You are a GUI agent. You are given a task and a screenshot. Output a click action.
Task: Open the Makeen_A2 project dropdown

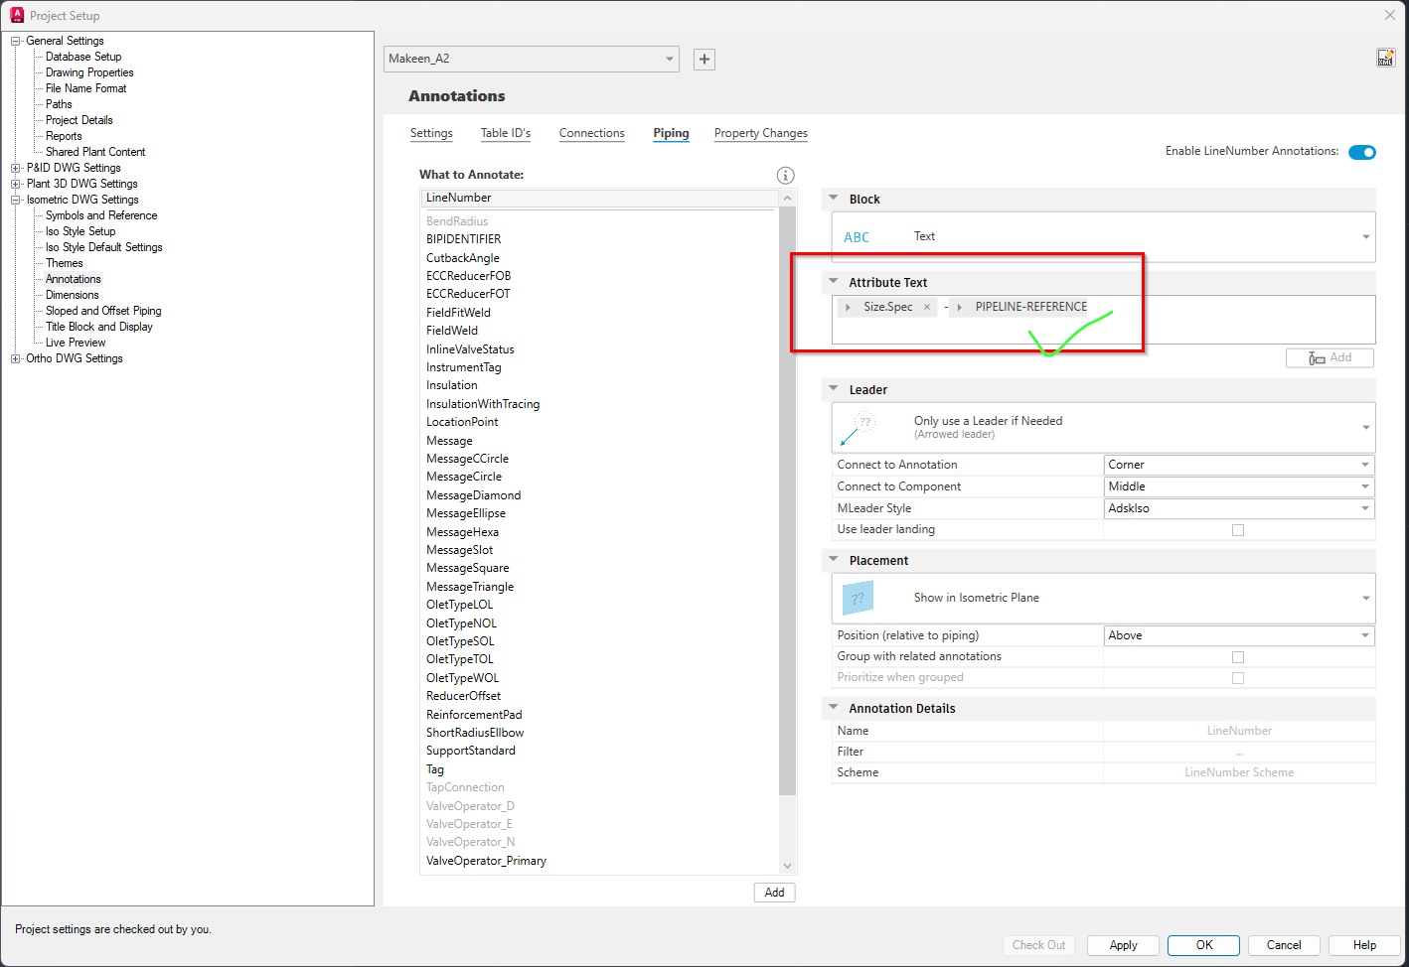669,59
